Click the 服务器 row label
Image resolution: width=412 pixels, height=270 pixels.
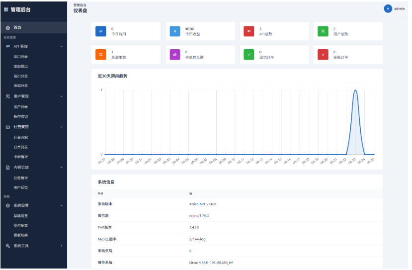pyautogui.click(x=103, y=216)
